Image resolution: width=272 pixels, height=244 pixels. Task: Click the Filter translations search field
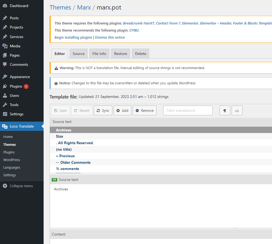pyautogui.click(x=188, y=110)
